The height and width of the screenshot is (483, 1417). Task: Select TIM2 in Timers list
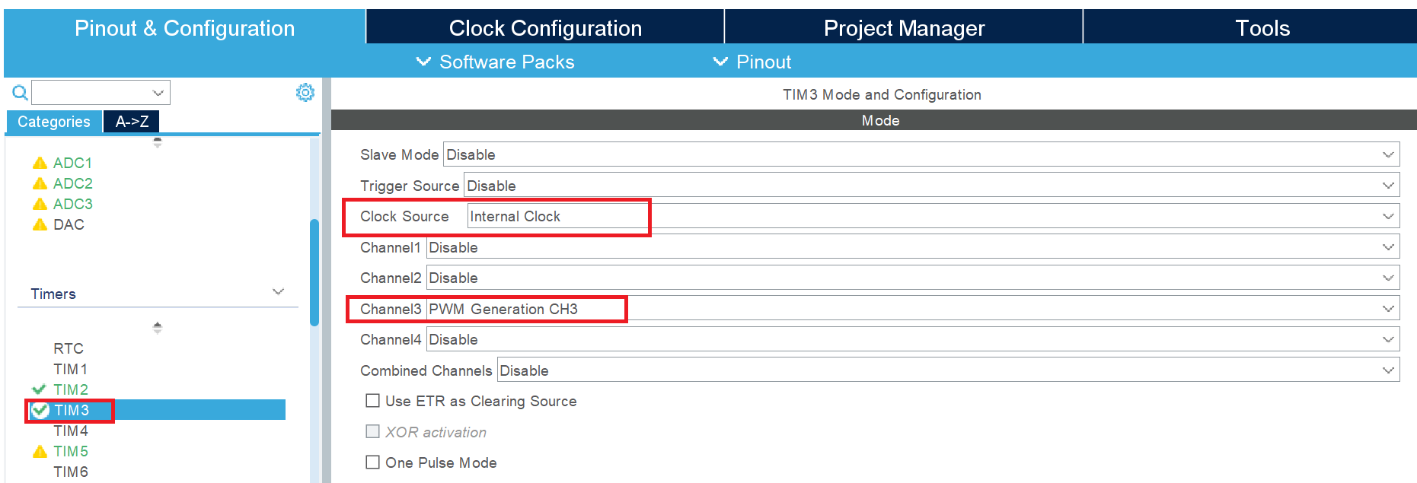(x=70, y=389)
